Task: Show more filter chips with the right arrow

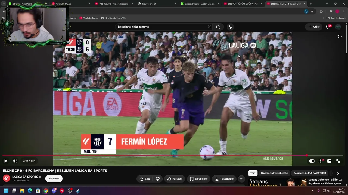Action: coord(338,173)
